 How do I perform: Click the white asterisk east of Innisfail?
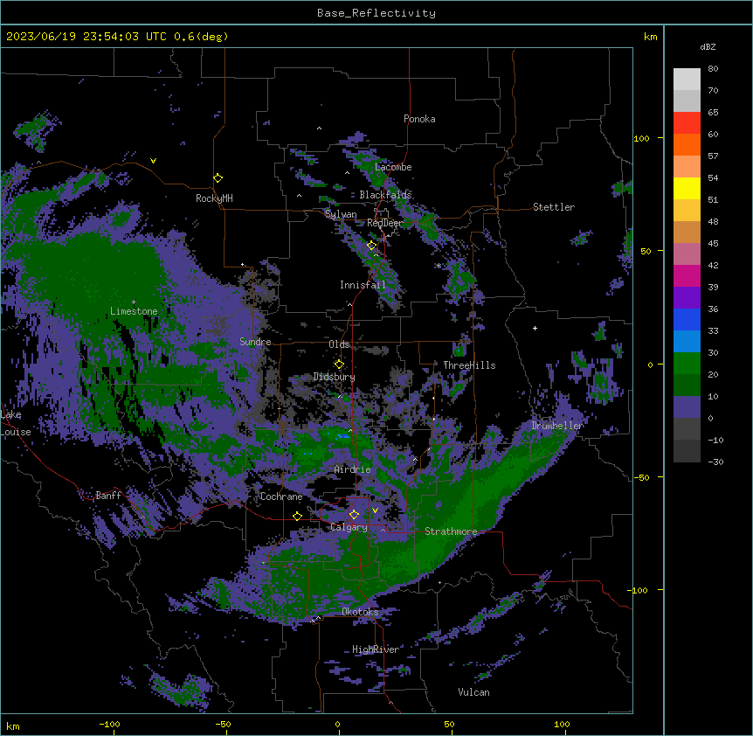439,266
